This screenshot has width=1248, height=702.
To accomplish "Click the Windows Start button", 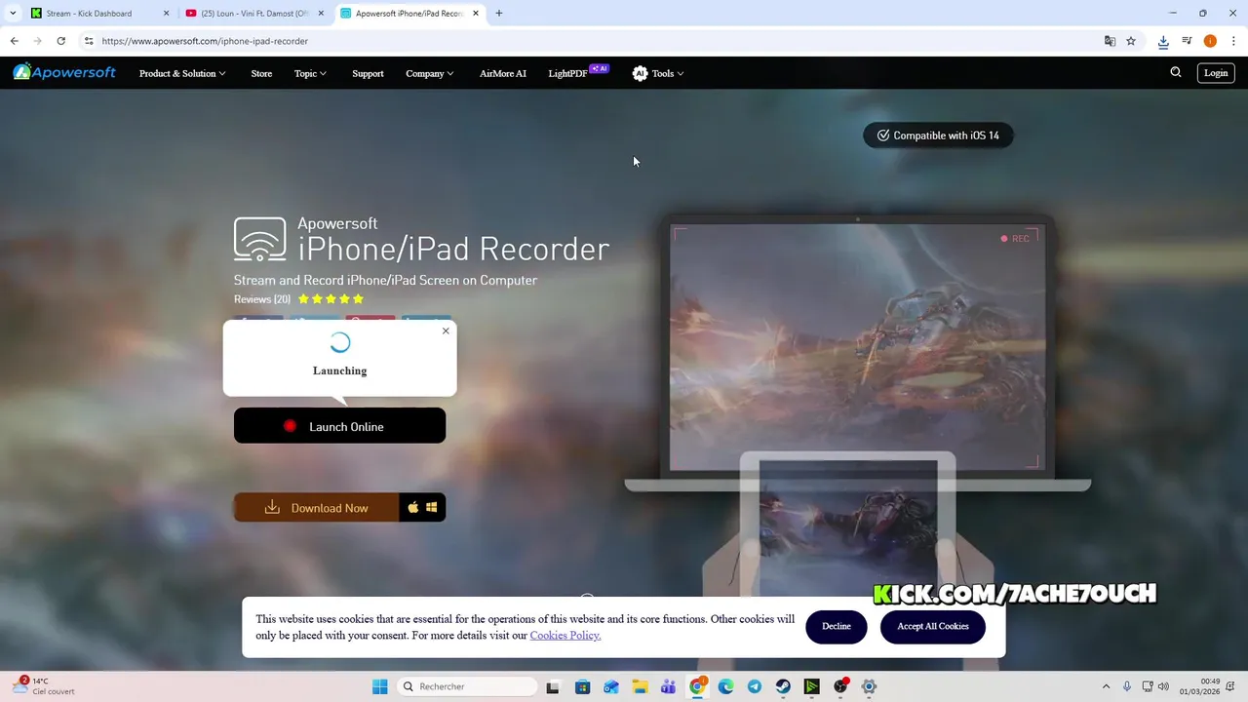I will pos(379,686).
